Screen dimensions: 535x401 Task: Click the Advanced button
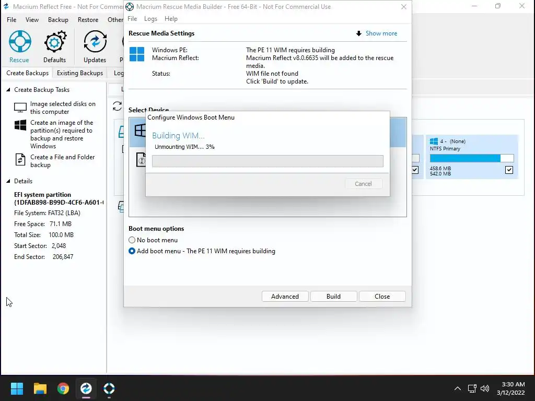coord(285,297)
